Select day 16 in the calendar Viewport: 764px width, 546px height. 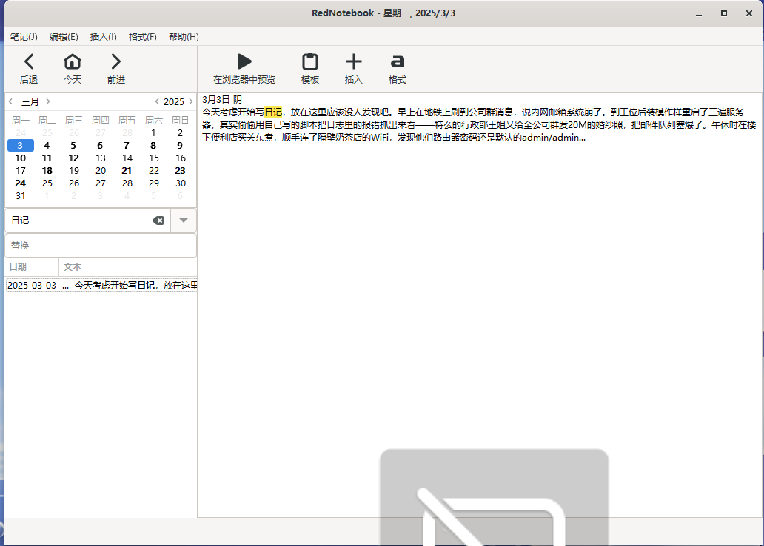point(181,158)
